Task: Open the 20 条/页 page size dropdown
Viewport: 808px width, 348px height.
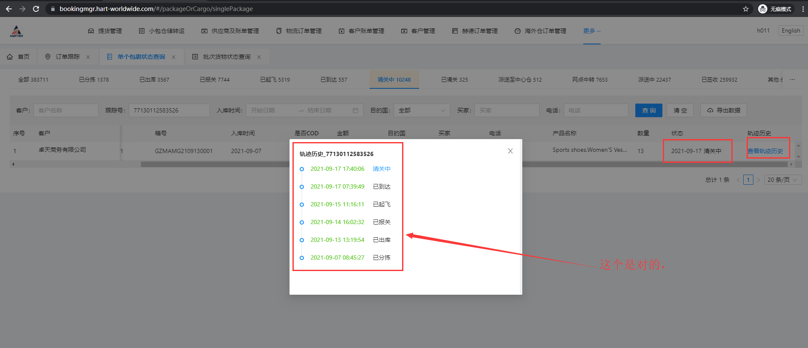Action: point(783,180)
